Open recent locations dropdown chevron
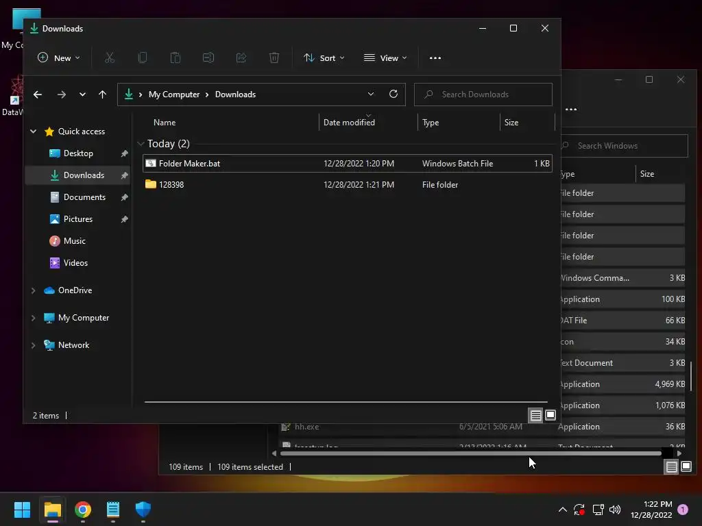The image size is (702, 526). 82,95
